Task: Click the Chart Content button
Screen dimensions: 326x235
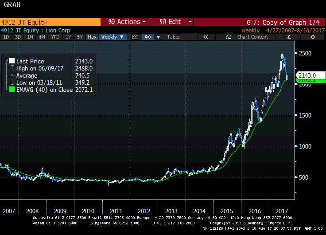Action: (252, 37)
